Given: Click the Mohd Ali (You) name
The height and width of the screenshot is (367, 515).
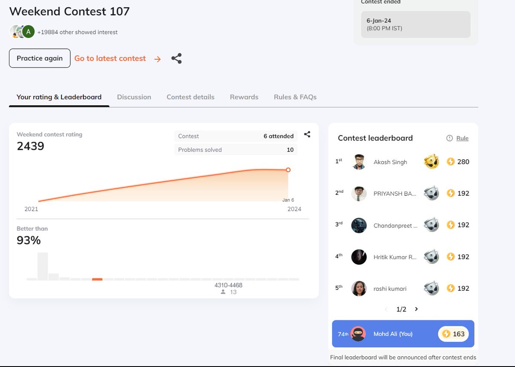Looking at the screenshot, I should 393,334.
